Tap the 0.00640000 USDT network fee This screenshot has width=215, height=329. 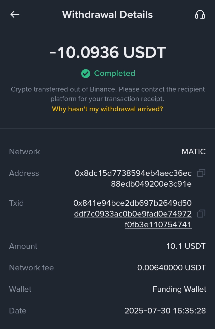pos(171,268)
